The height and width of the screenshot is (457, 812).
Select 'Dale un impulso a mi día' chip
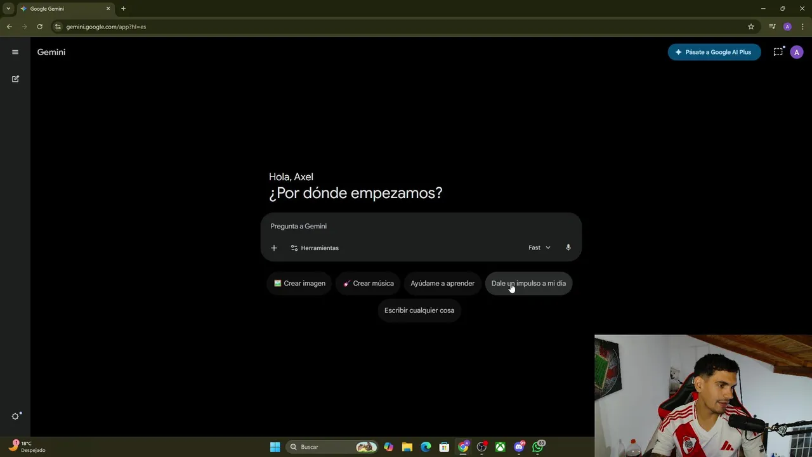coord(528,283)
